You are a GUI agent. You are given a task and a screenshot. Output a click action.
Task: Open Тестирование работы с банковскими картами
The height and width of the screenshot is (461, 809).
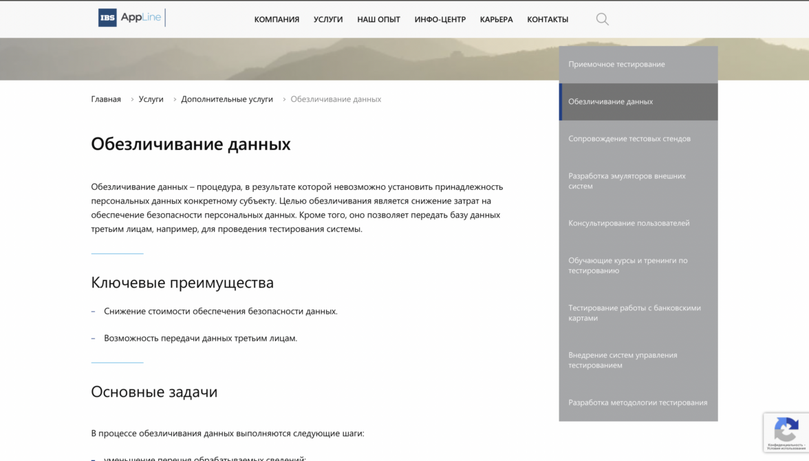point(638,313)
